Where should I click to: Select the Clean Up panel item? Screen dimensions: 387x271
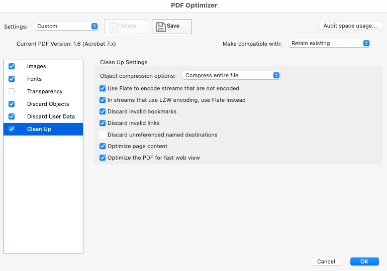39,129
